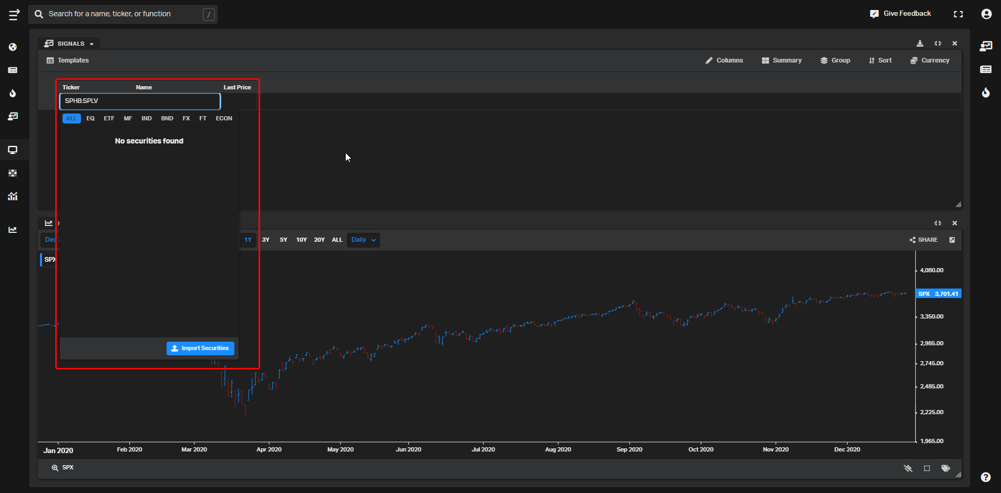Open the Daily interval dropdown
This screenshot has width=1001, height=493.
363,240
